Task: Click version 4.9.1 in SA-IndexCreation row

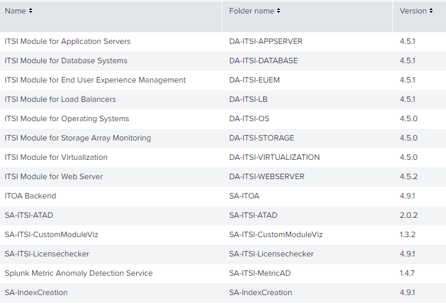Action: 407,293
